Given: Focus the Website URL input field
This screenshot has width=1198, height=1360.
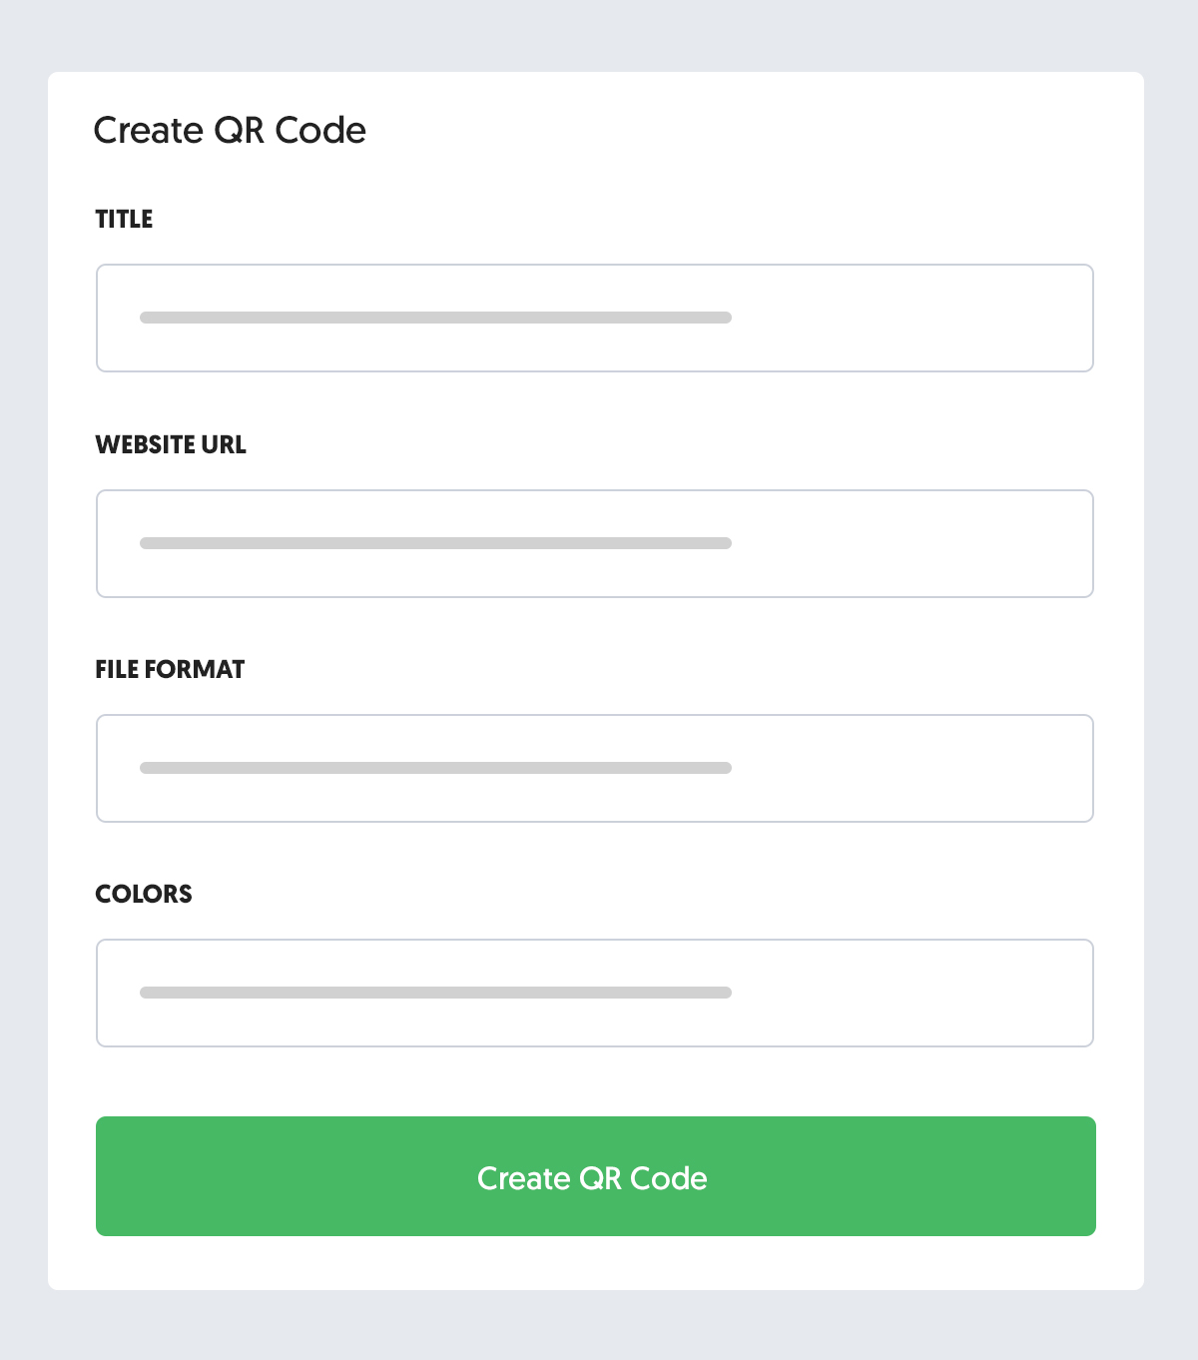Looking at the screenshot, I should (x=595, y=543).
